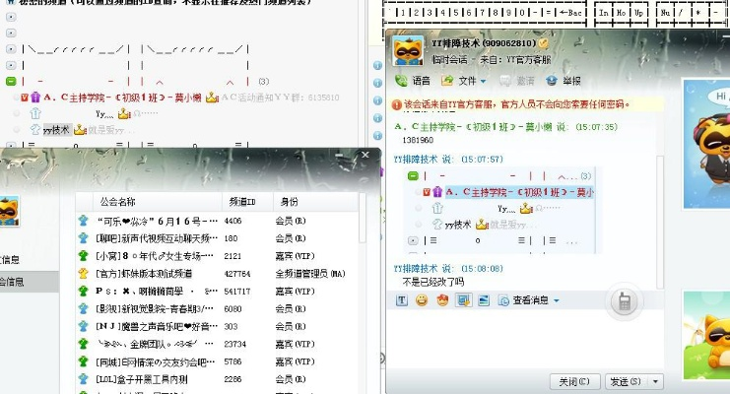Open send options arrow beside 发送(S)
The width and height of the screenshot is (730, 394).
click(655, 382)
